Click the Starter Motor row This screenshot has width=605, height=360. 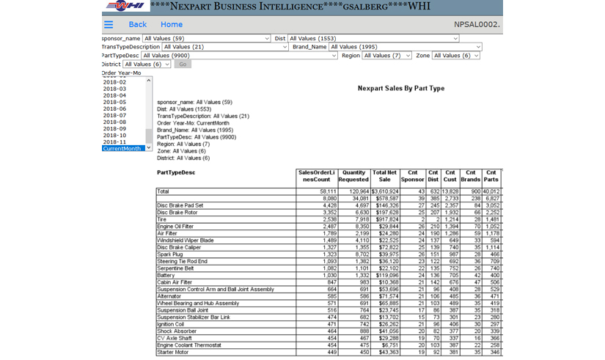pos(328,352)
